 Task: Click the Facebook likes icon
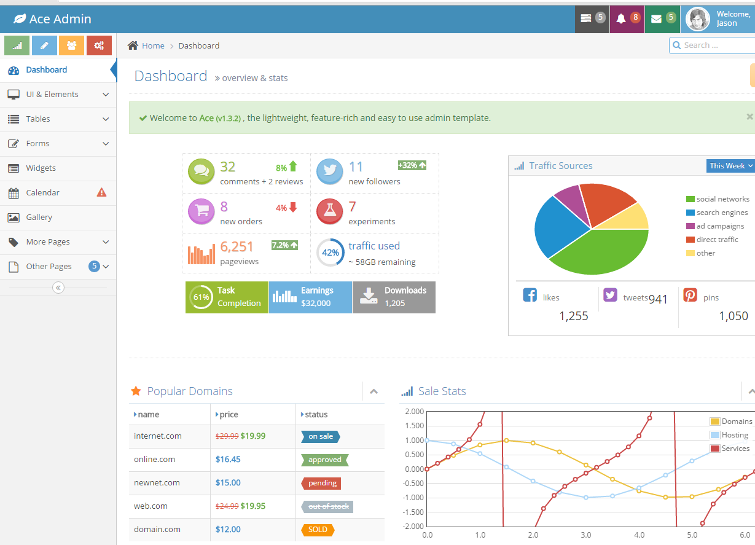530,295
